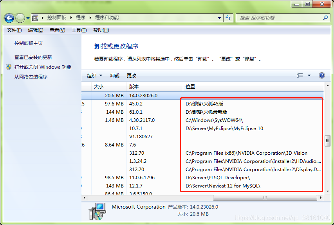Select the row with version 1.3.24.2

click(202, 161)
